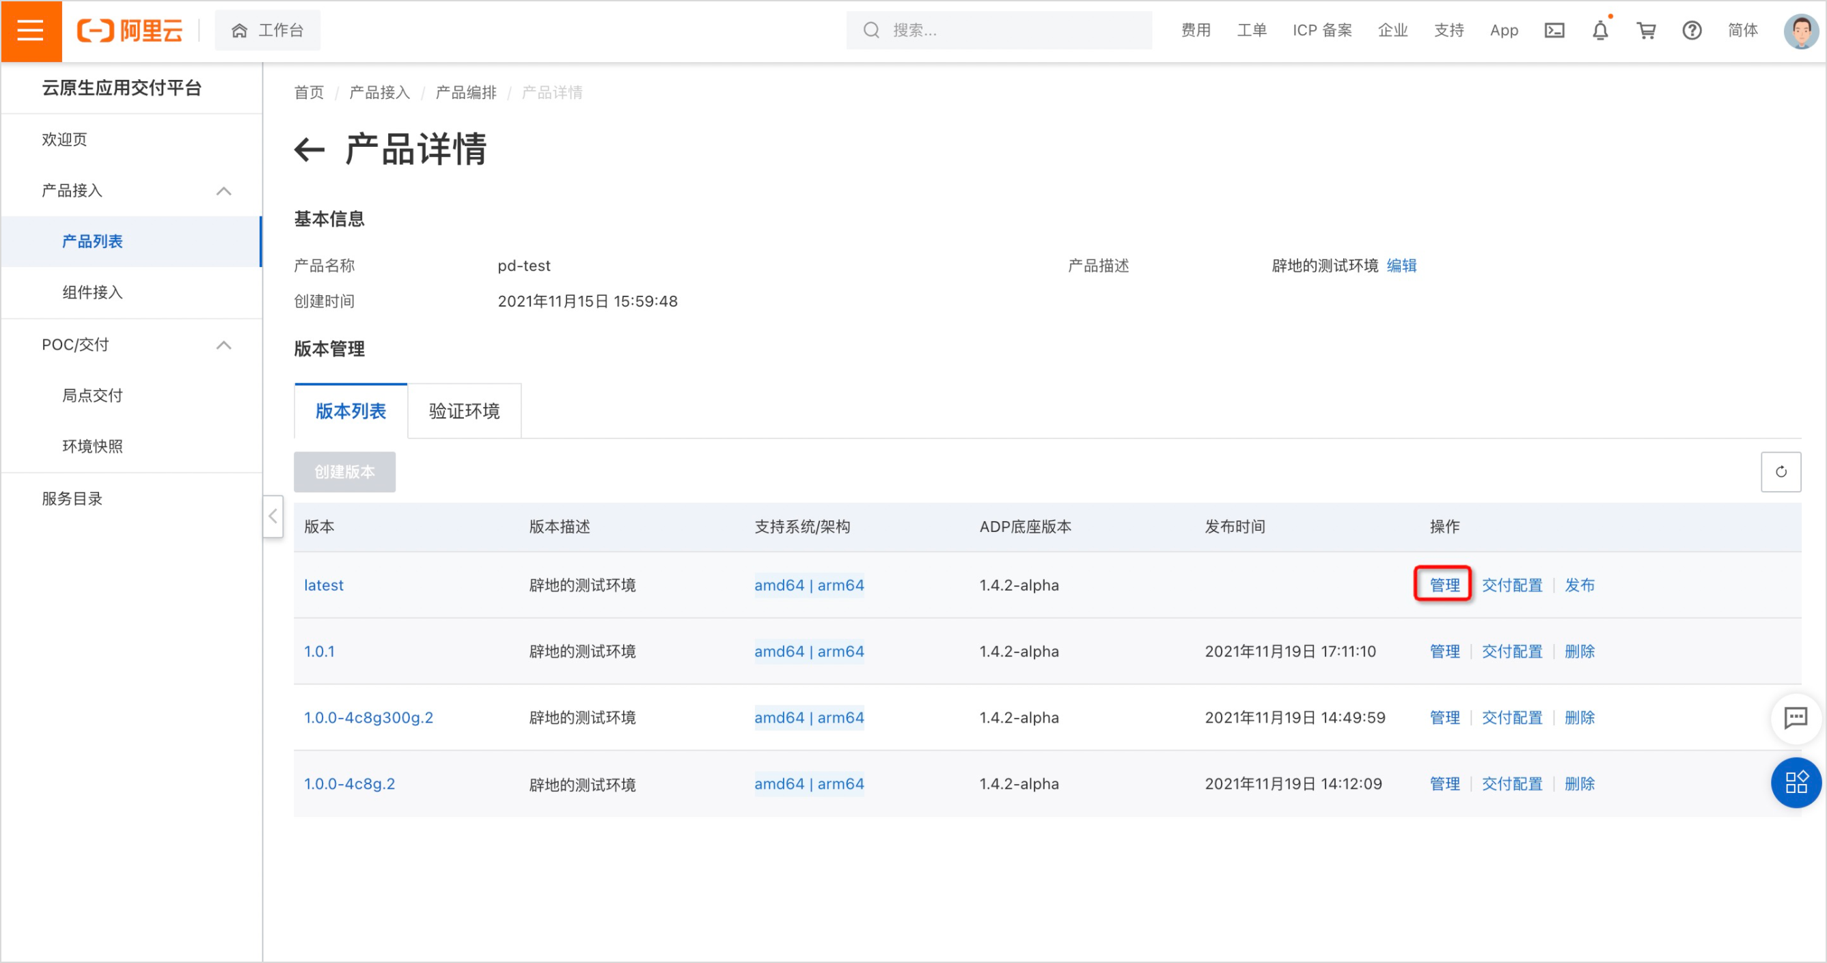Click the Alibaba Cloud logo

130,31
